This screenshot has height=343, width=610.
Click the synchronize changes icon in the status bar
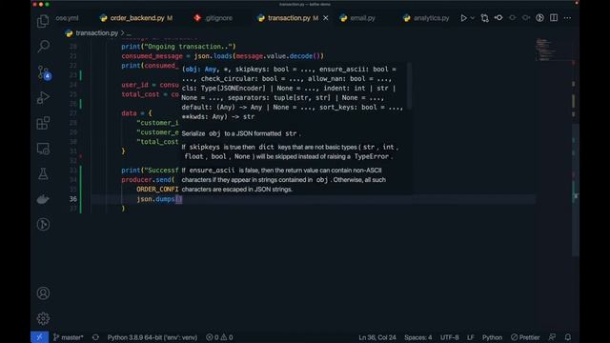click(95, 337)
